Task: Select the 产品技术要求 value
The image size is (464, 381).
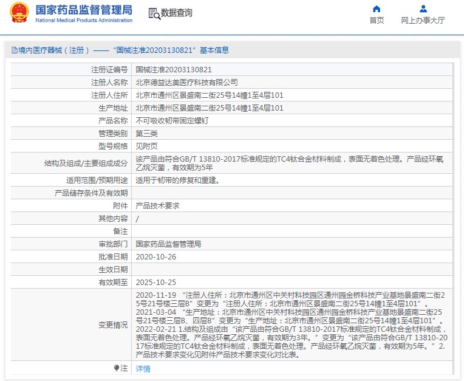Action: point(157,206)
